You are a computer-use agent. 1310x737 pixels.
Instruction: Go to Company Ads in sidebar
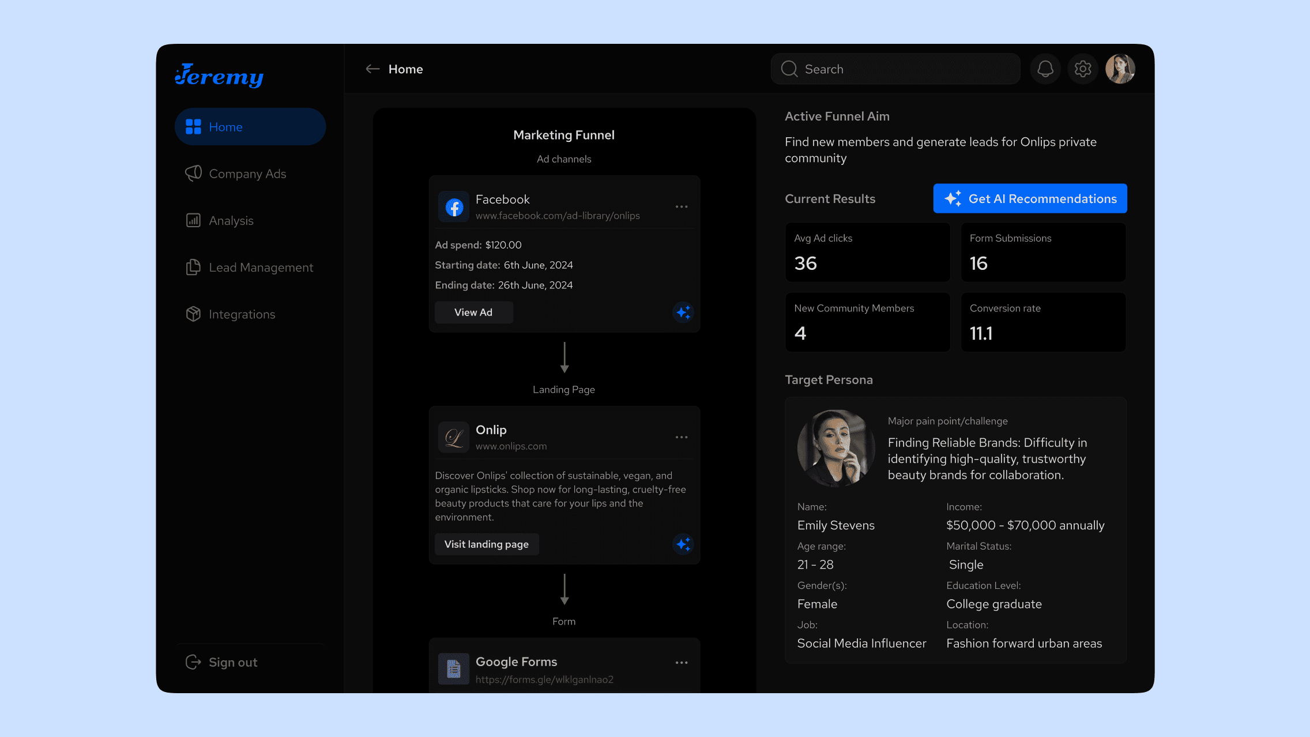click(247, 174)
